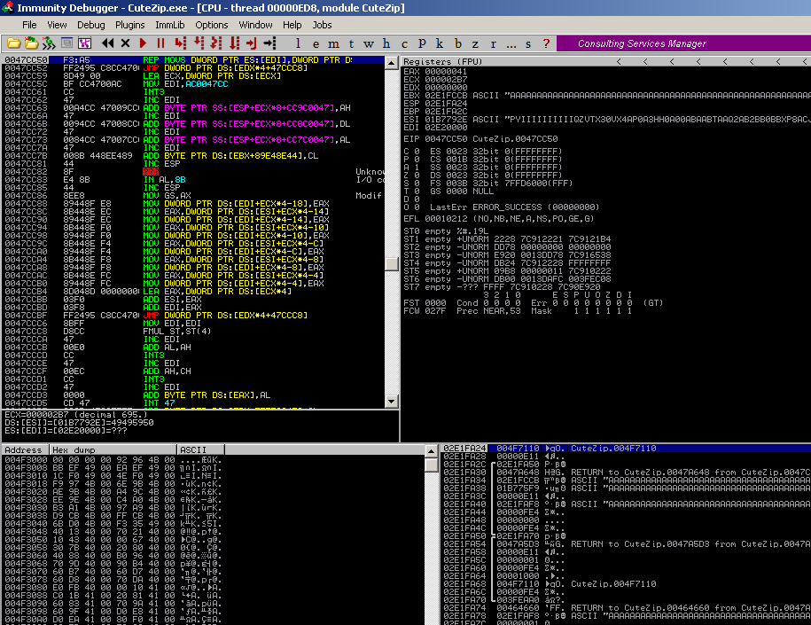Select register ECX 000002B7

click(x=435, y=80)
